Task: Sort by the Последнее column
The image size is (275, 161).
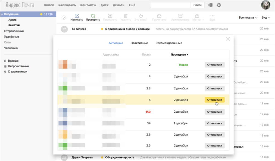Action: point(179,54)
